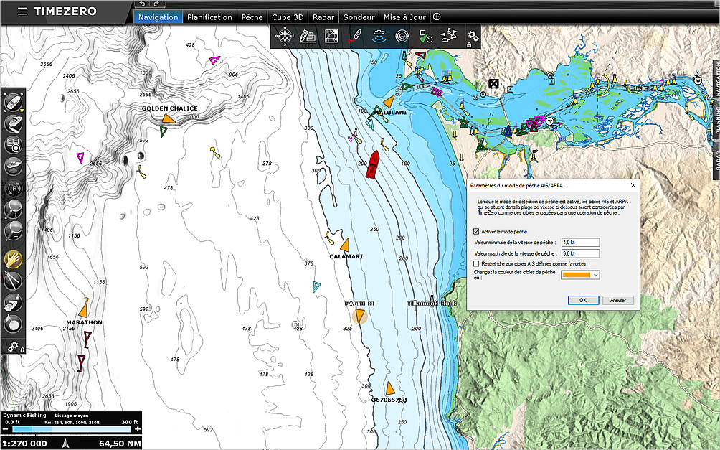Switch to the Radar tab
720x450 pixels.
click(323, 17)
